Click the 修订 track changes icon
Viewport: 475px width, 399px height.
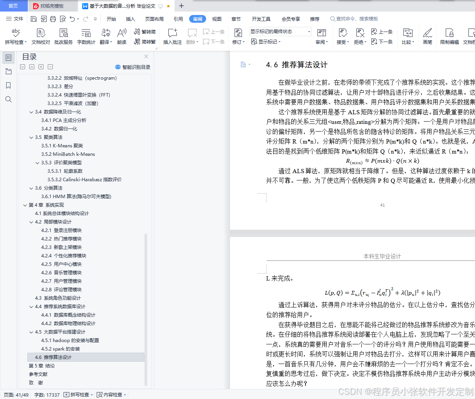pyautogui.click(x=238, y=33)
